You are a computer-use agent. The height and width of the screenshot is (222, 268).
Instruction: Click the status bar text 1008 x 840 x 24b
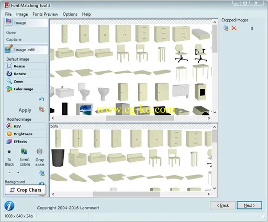[x=18, y=216]
